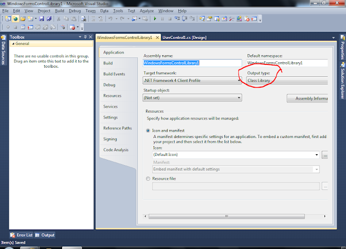Click the scrollbar right arrow
Image resolution: width=346 pixels, height=249 pixels.
click(x=325, y=217)
